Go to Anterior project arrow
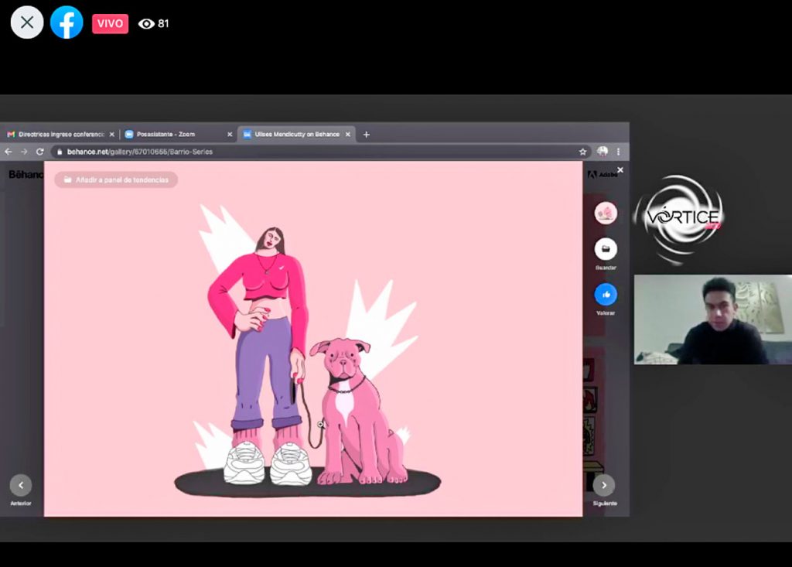This screenshot has width=792, height=567. tap(21, 485)
